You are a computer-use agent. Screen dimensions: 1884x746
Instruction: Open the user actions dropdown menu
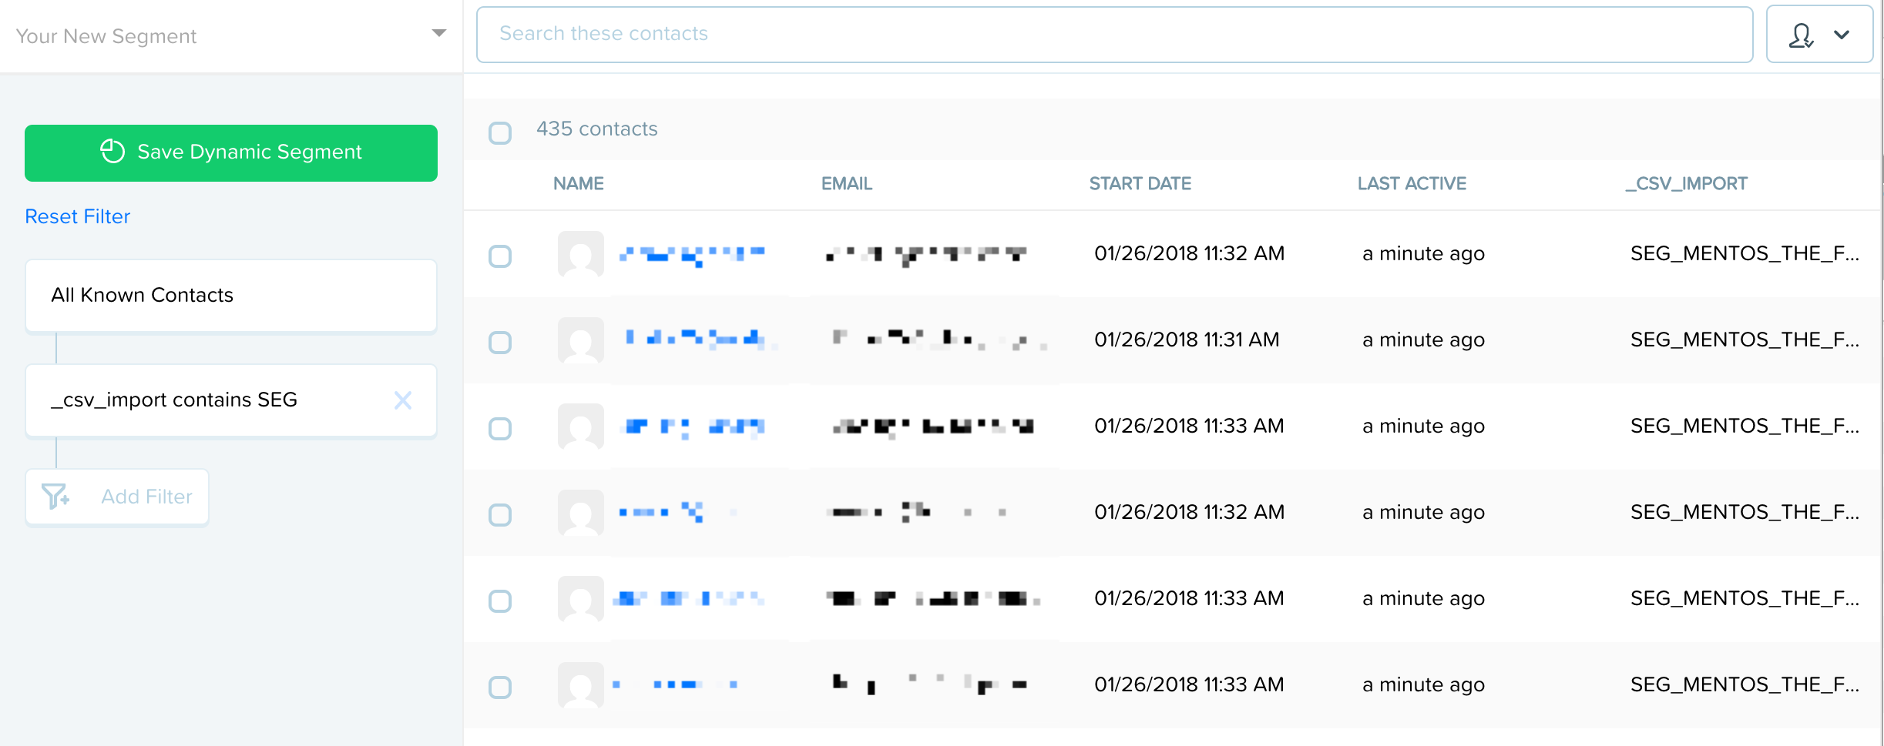[x=1819, y=35]
